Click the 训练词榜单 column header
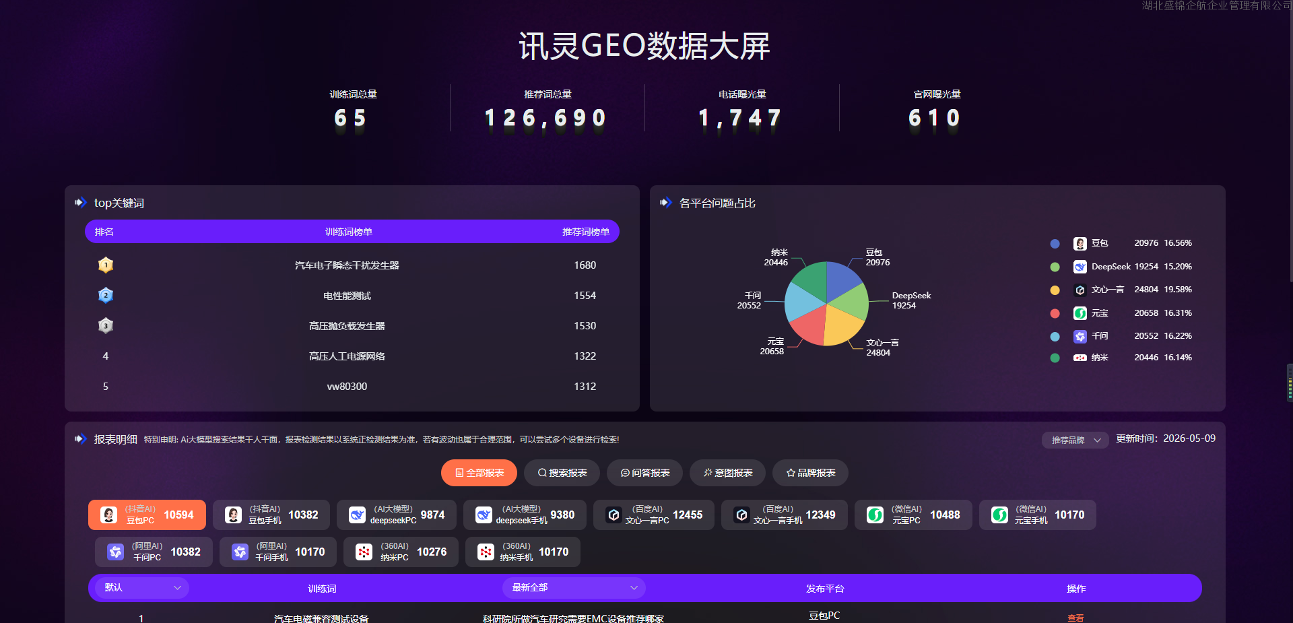Viewport: 1293px width, 623px height. [349, 232]
